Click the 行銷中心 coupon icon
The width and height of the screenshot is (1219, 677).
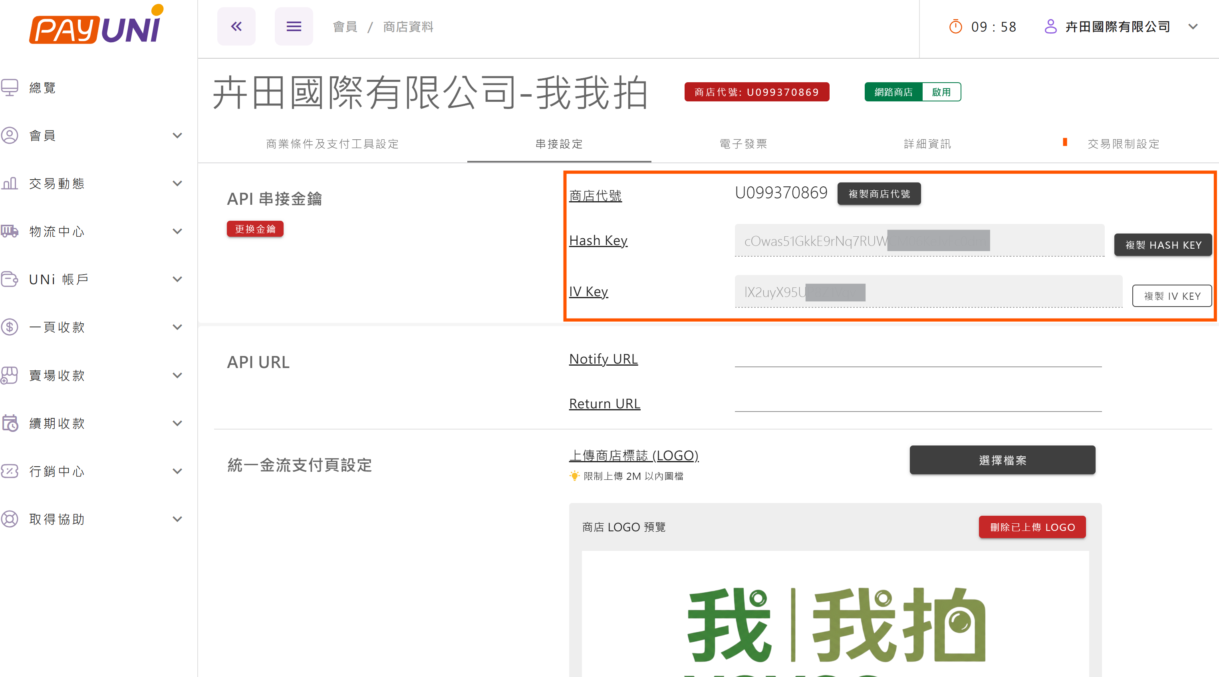point(10,471)
